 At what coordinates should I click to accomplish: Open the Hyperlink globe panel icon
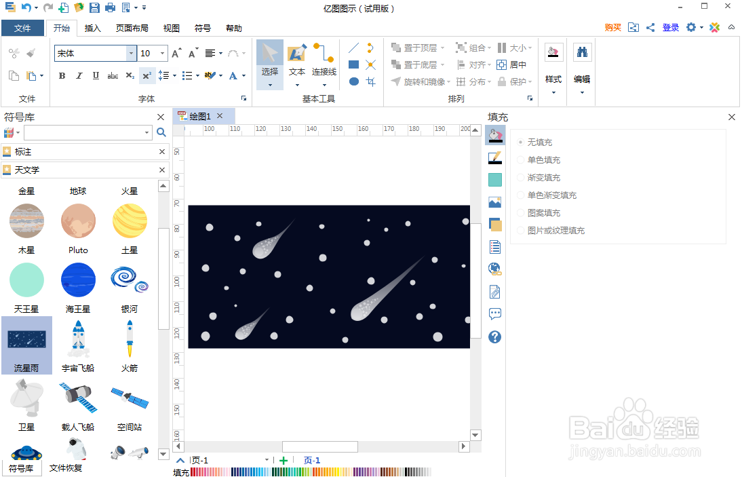coord(495,269)
